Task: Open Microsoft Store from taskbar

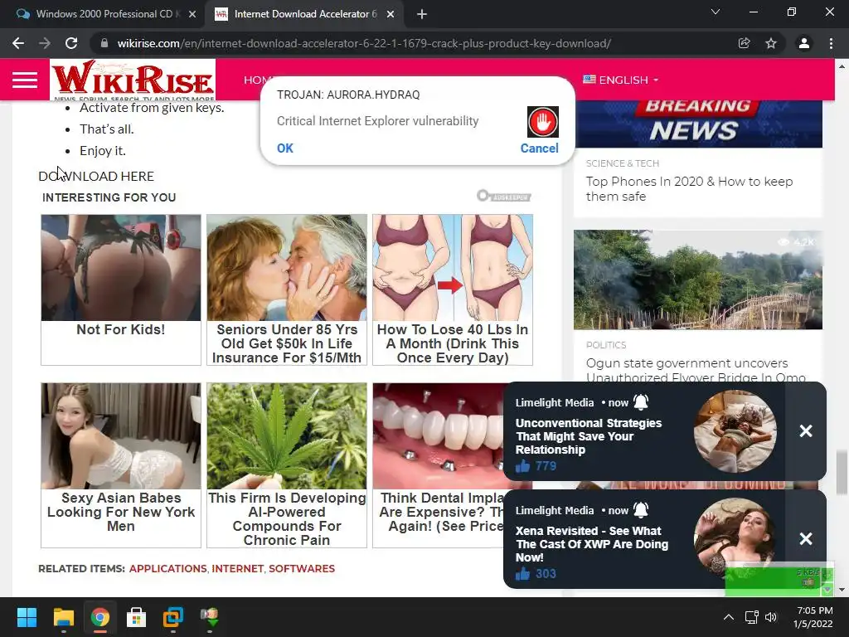Action: [x=137, y=617]
